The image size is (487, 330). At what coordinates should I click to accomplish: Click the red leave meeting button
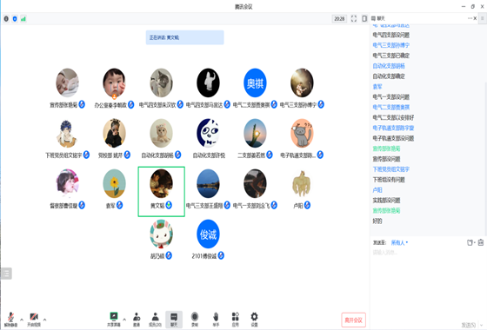(x=353, y=320)
